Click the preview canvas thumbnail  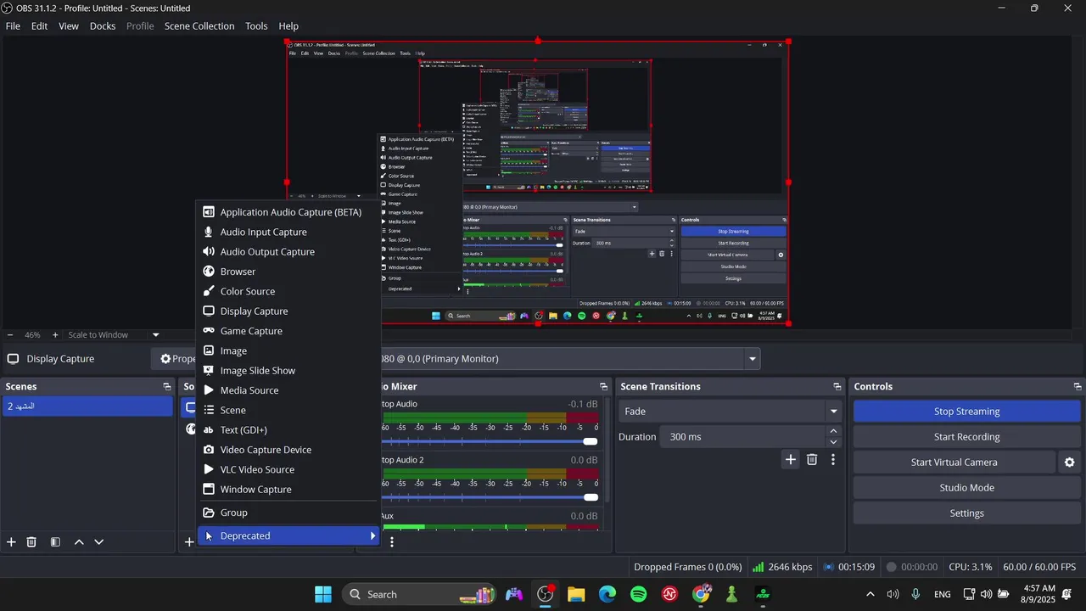pyautogui.click(x=537, y=182)
